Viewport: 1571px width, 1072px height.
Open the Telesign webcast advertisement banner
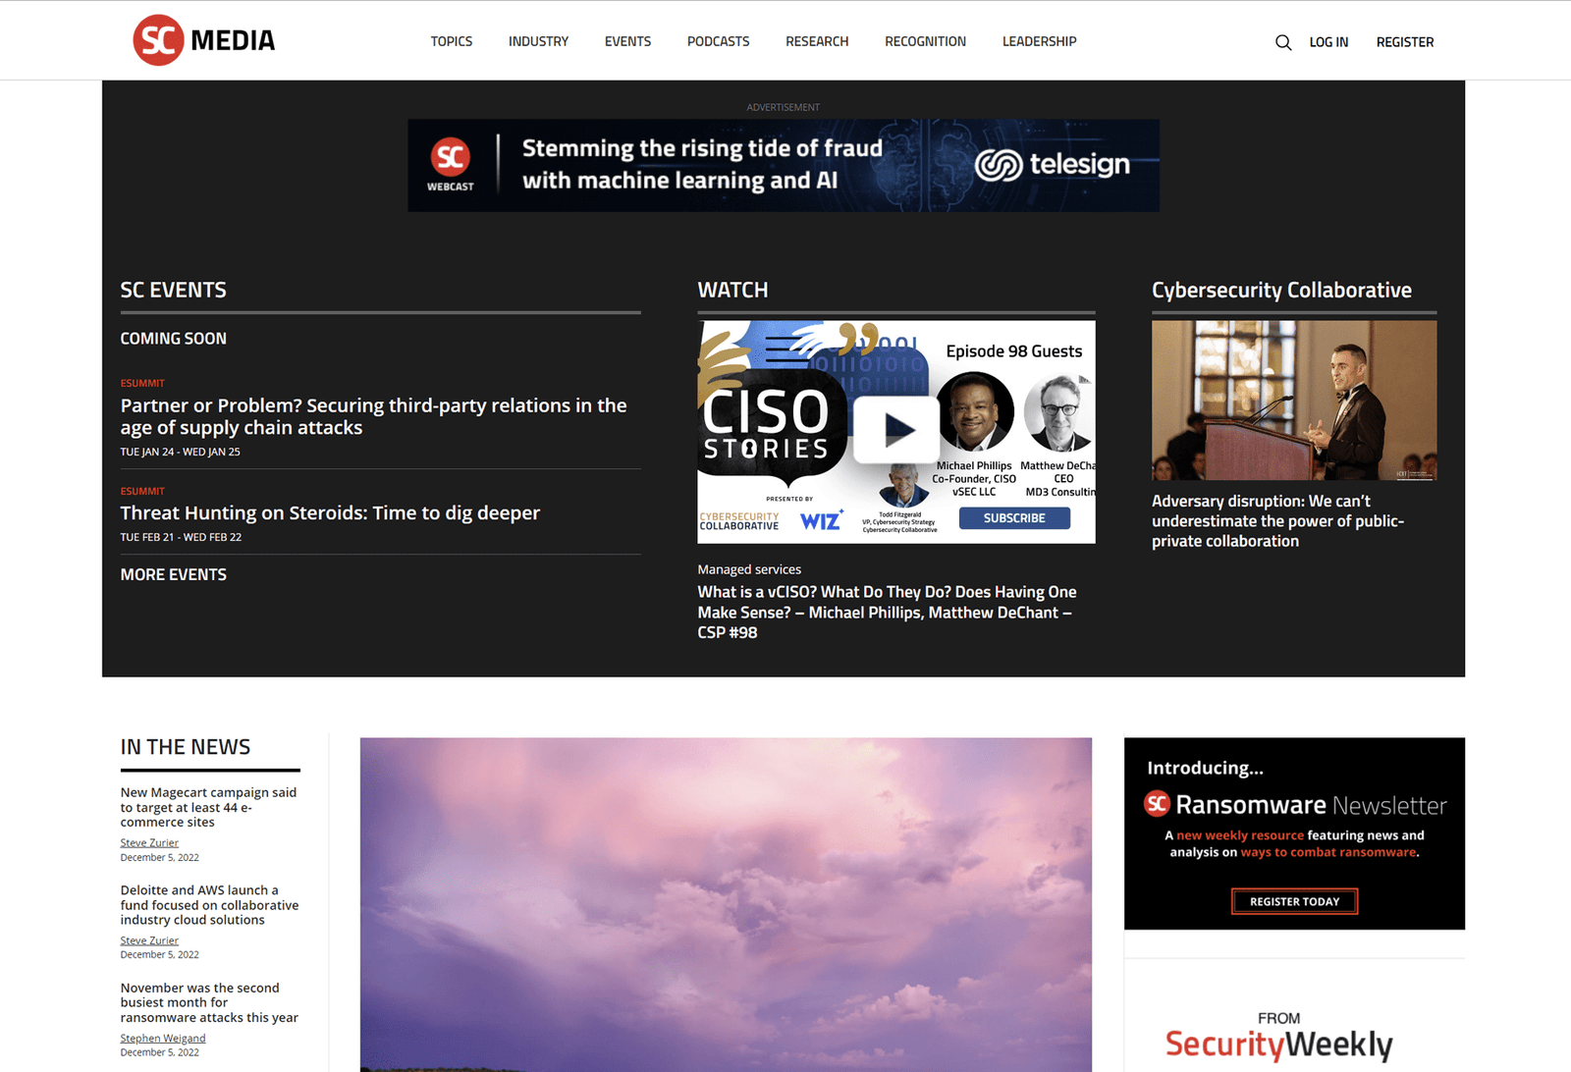[x=784, y=165]
